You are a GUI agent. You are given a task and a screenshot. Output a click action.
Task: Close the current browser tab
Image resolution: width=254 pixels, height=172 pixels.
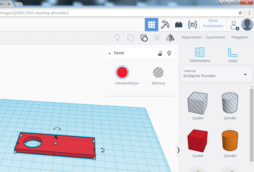[9, 4]
